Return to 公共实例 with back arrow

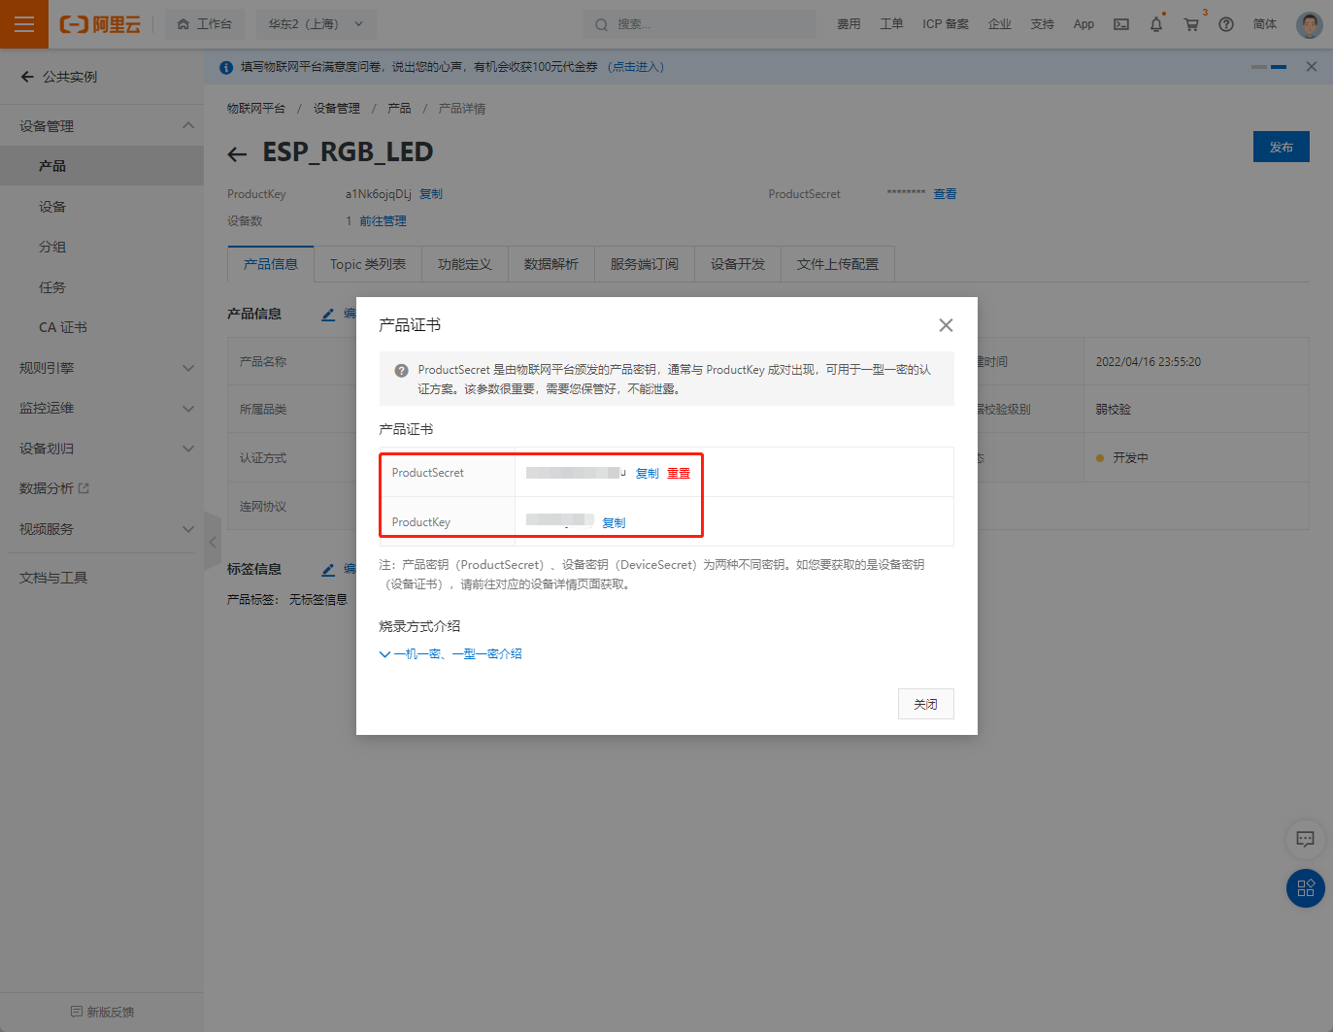tap(27, 77)
